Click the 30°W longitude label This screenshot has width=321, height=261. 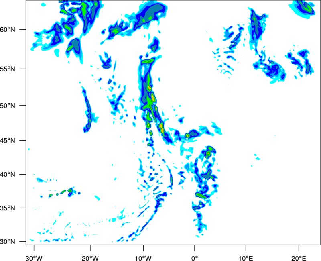[x=34, y=258]
